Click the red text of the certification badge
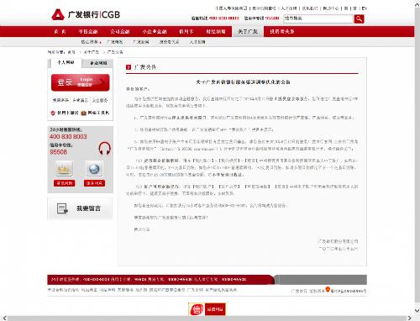The height and width of the screenshot is (321, 420). (215, 309)
